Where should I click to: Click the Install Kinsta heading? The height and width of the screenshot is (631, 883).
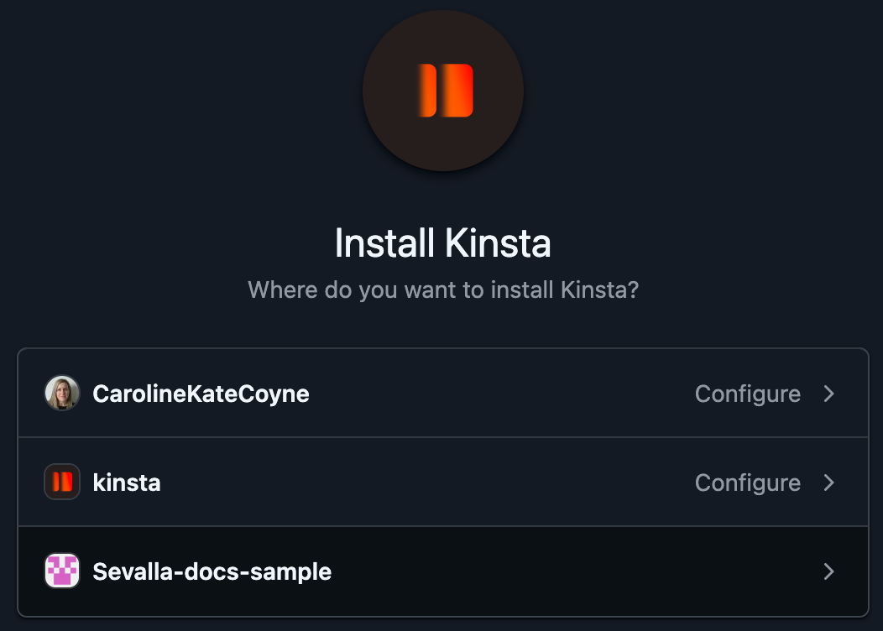point(442,242)
